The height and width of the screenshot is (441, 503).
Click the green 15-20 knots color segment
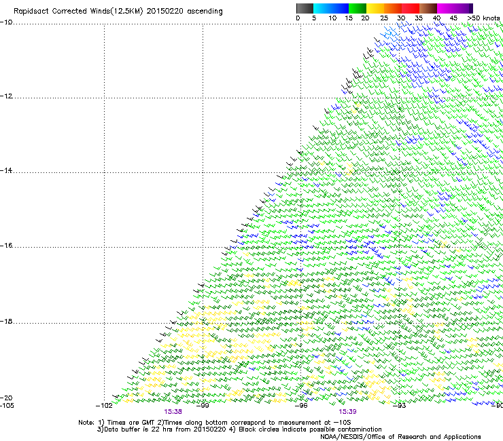[358, 8]
